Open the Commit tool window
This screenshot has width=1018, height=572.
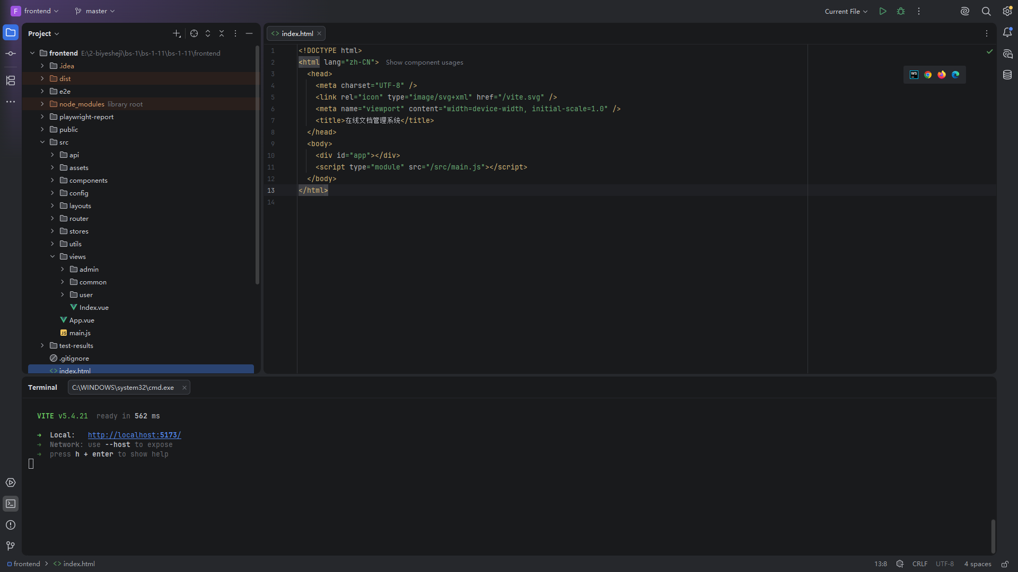tap(11, 53)
